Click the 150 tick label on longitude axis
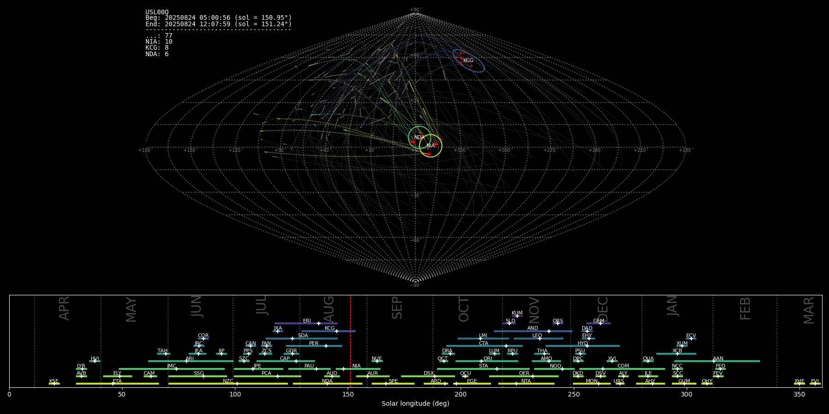829x414 pixels. (x=348, y=395)
